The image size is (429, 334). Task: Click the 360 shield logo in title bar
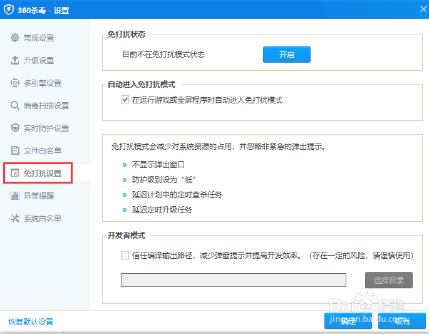click(9, 10)
